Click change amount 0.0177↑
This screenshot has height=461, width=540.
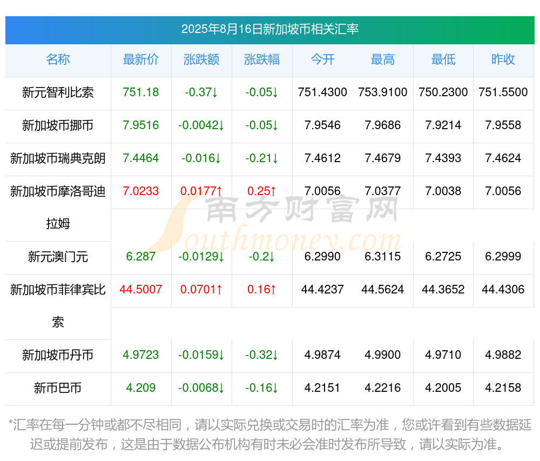(x=201, y=191)
